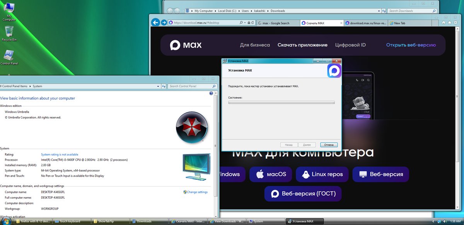Click the browser Forward arrow button
The height and width of the screenshot is (225, 464).
coord(164,22)
